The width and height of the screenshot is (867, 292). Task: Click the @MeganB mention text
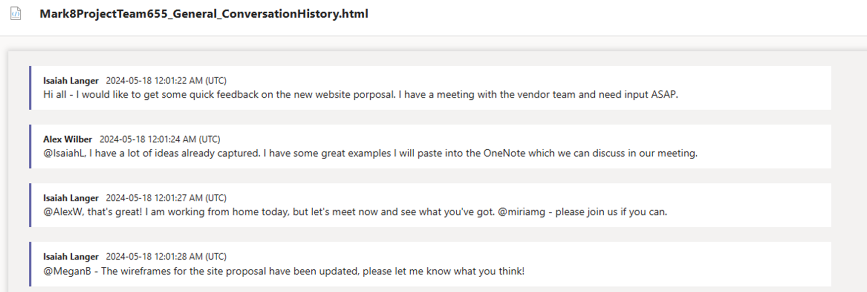click(x=67, y=271)
